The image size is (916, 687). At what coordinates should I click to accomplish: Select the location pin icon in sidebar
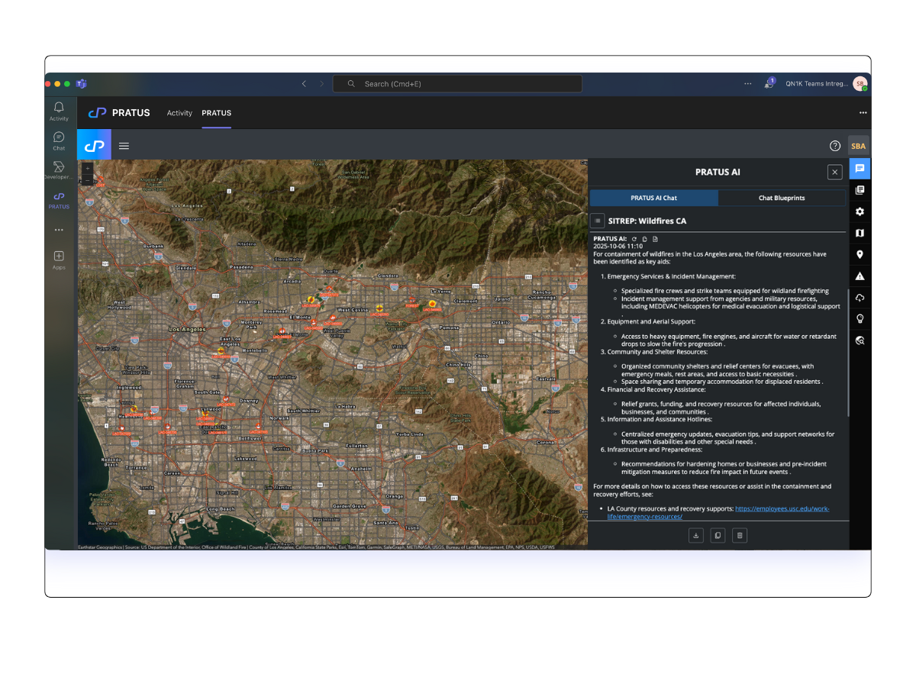click(x=860, y=254)
